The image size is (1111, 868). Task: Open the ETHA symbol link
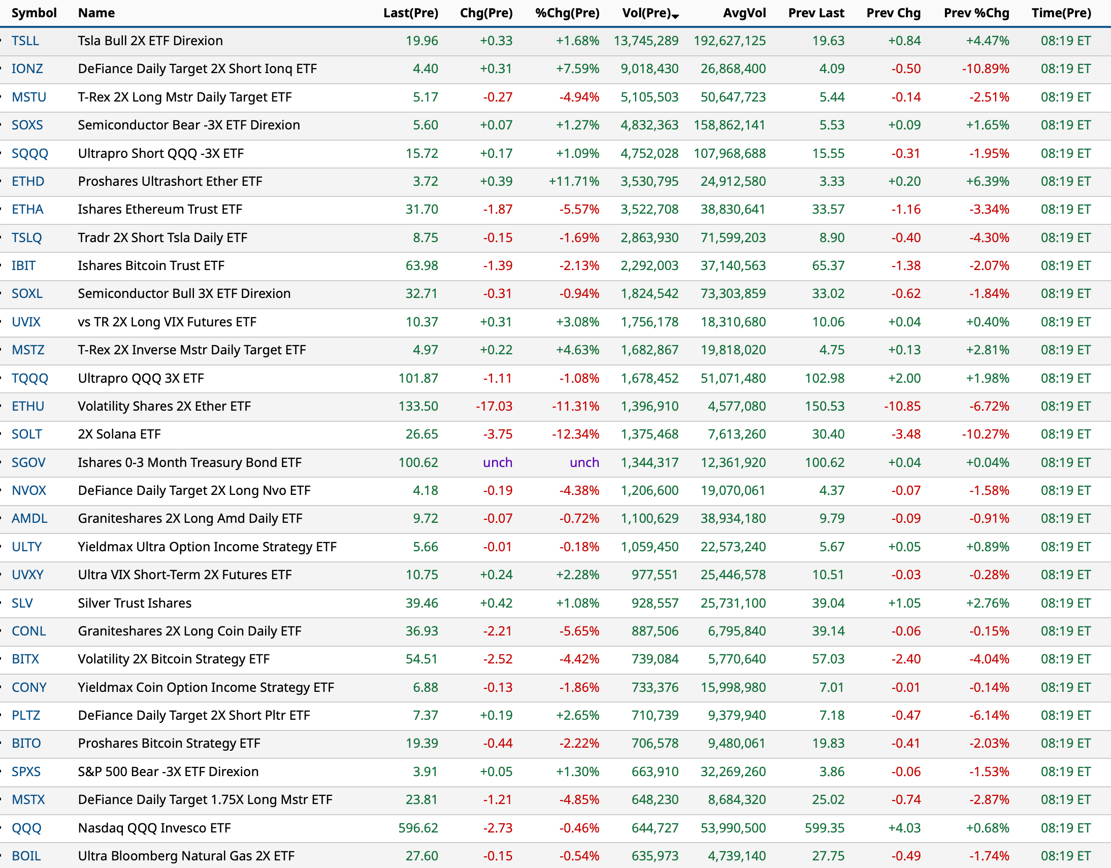tap(27, 209)
